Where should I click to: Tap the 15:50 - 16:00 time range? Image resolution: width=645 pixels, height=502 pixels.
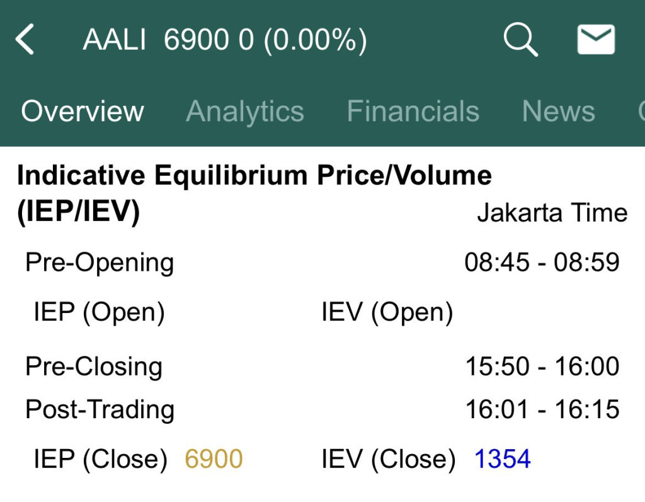coord(542,367)
